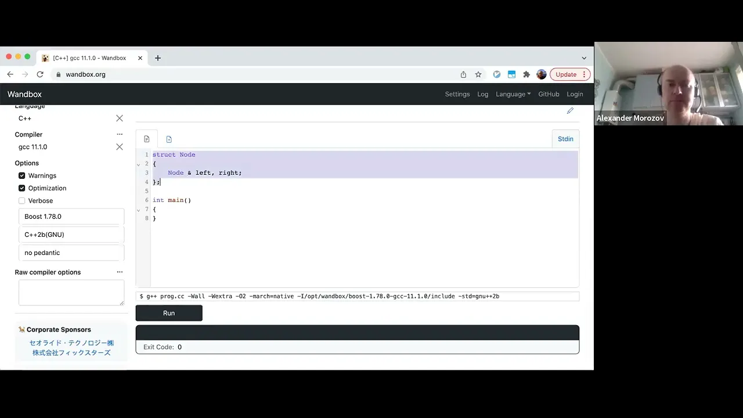The height and width of the screenshot is (418, 743).
Task: Open the 株式会社フィックスターズ sponsor link
Action: (x=71, y=352)
